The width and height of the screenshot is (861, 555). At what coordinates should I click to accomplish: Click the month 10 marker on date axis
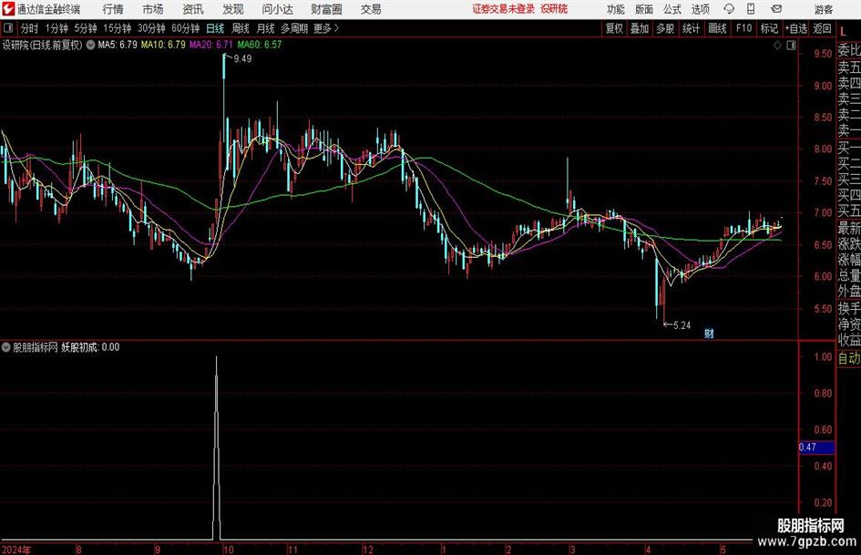pos(228,550)
